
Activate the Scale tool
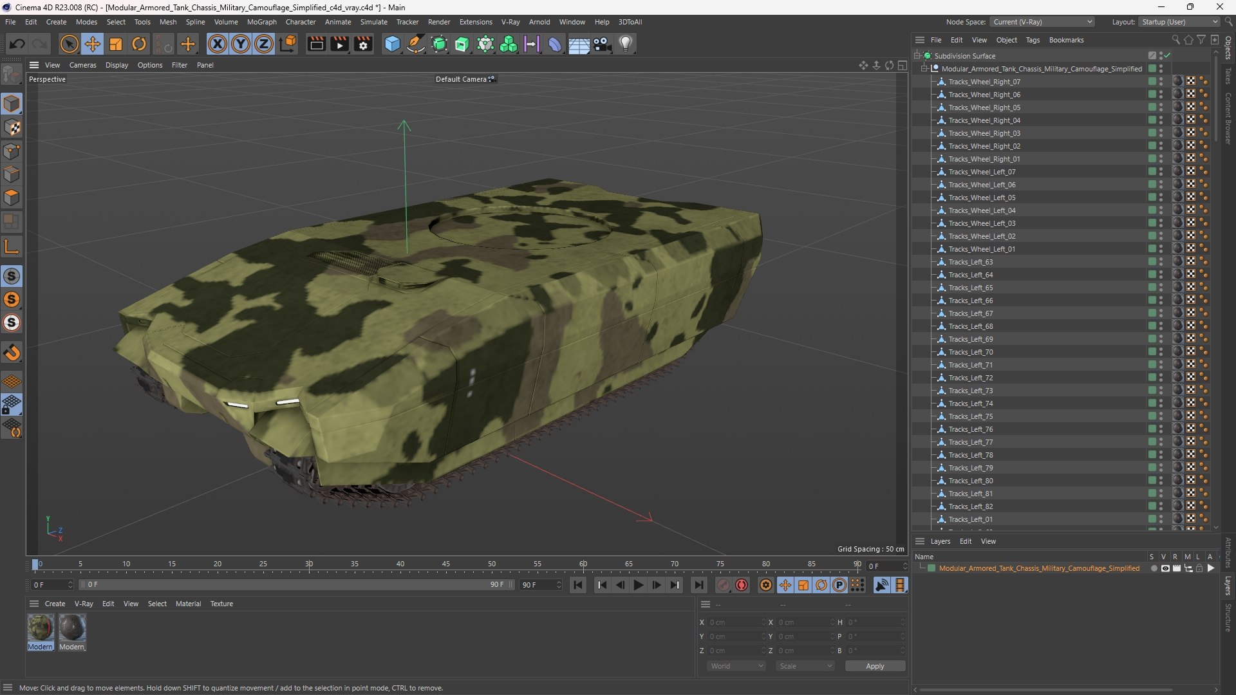[116, 44]
